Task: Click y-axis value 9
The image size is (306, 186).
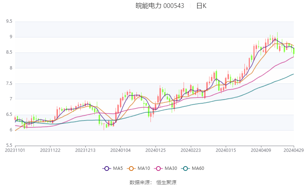Action: tap(11, 37)
